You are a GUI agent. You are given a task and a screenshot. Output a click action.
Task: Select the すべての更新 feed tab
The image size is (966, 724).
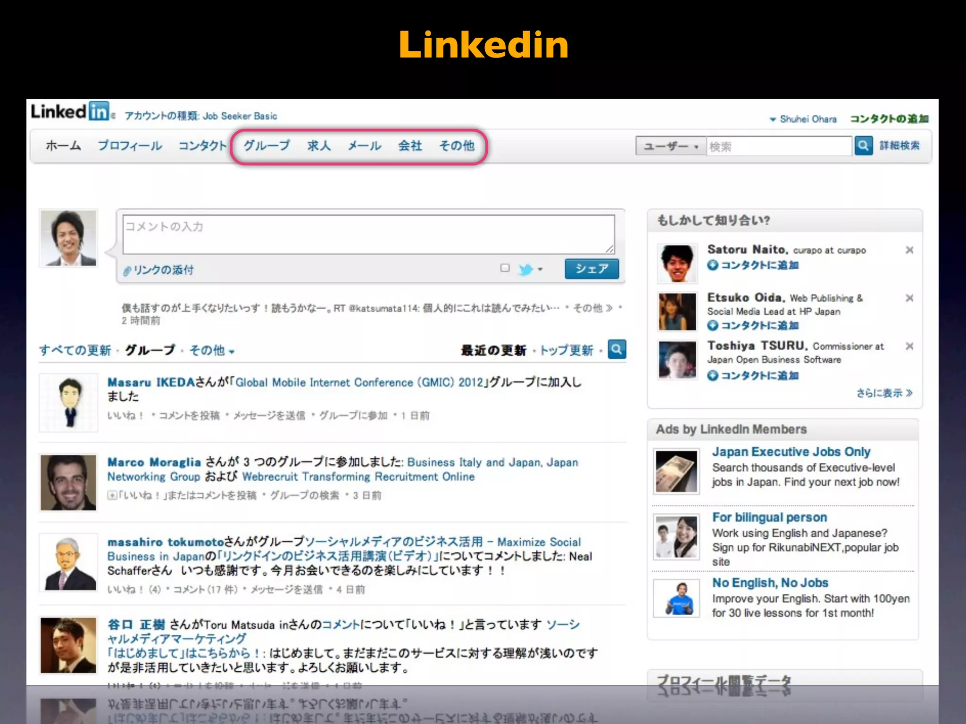coord(75,350)
